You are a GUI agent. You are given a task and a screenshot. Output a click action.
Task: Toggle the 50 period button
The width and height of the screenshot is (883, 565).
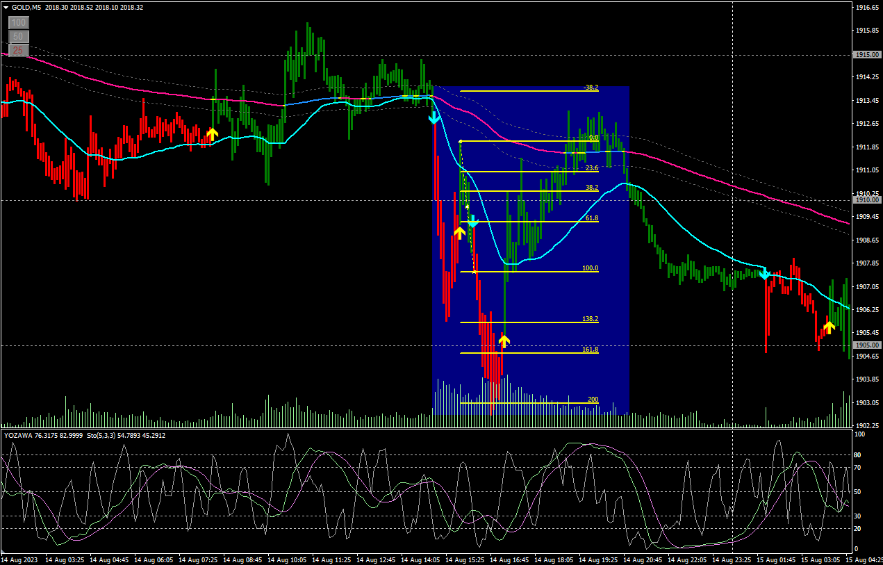(x=18, y=36)
